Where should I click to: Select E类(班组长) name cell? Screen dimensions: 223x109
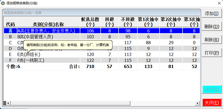48,55
